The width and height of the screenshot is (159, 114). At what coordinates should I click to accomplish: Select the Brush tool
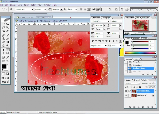[x=7, y=35]
